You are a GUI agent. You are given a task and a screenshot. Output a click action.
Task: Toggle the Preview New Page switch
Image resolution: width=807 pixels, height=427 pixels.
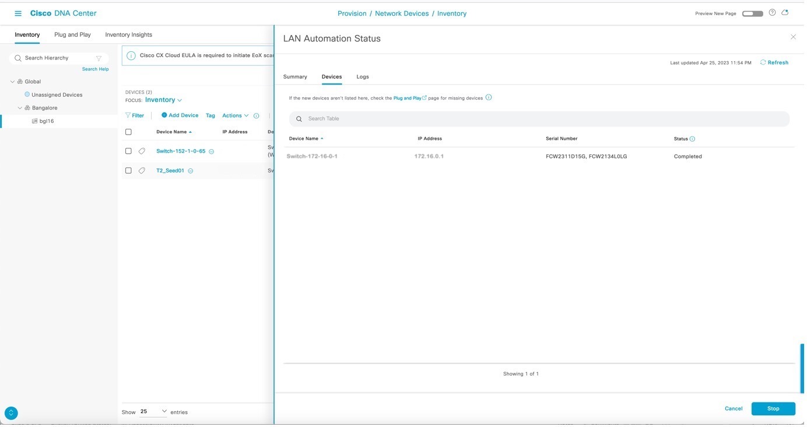(752, 12)
